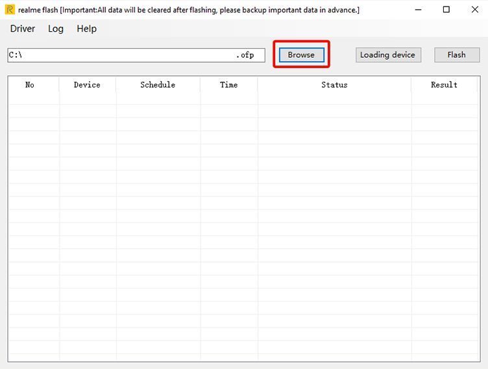Click the realme flash app icon in title bar
Viewport: 488px width, 369px height.
10,10
